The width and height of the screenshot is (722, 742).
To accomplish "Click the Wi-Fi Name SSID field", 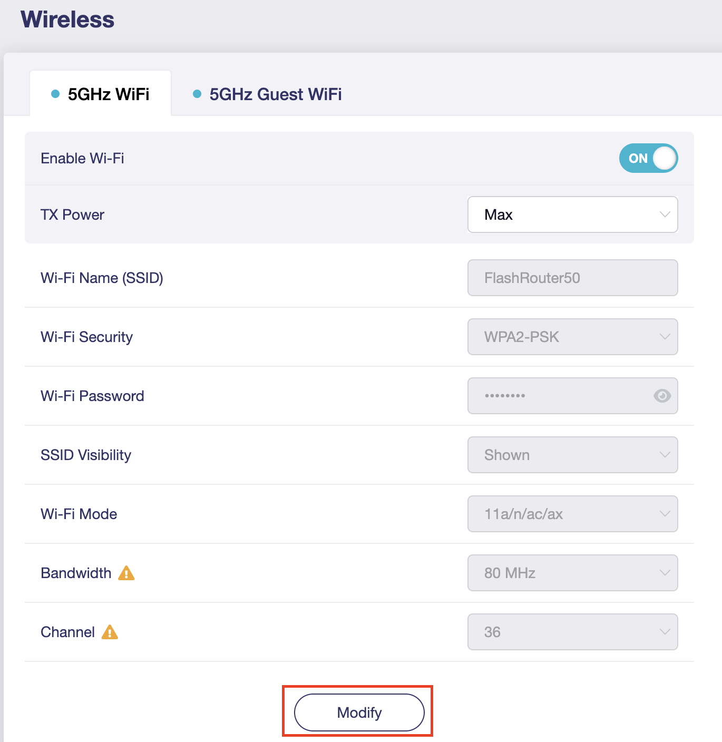I will coord(572,278).
